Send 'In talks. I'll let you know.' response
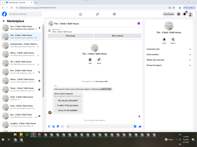The height and width of the screenshot is (147, 197). tap(68, 105)
